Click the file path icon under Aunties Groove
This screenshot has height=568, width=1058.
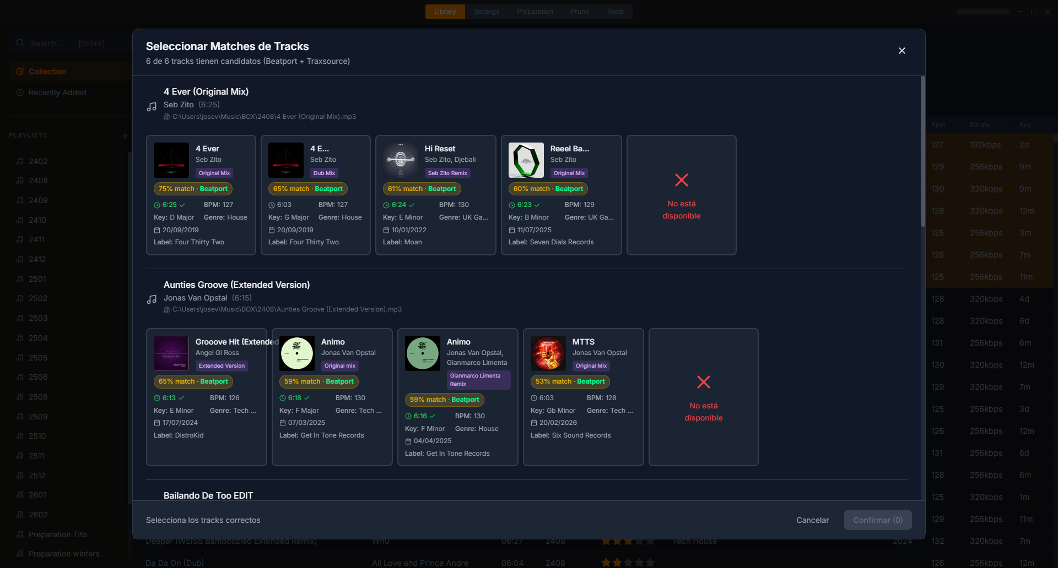coord(166,309)
